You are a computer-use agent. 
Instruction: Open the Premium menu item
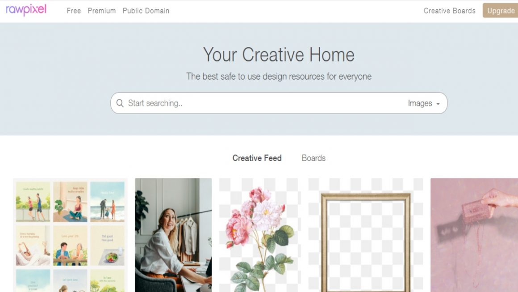tap(102, 11)
